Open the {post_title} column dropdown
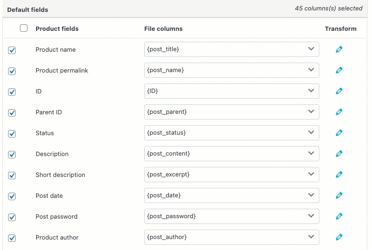Image resolution: width=372 pixels, height=250 pixels. [x=232, y=49]
